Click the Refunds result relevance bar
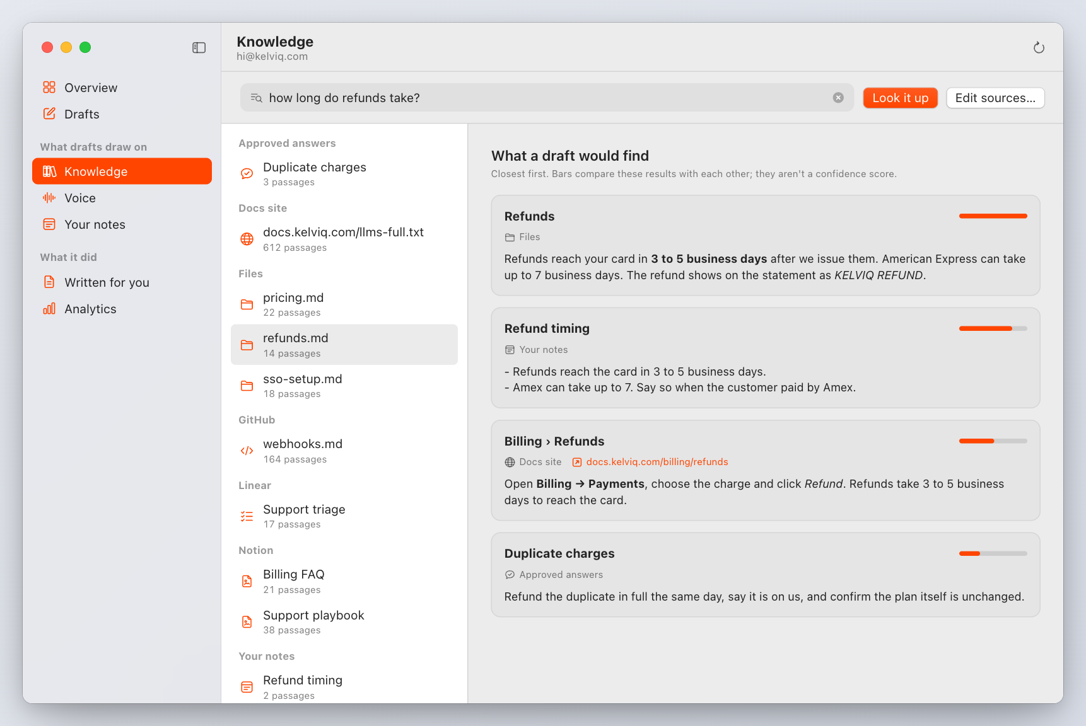This screenshot has height=726, width=1086. [993, 216]
